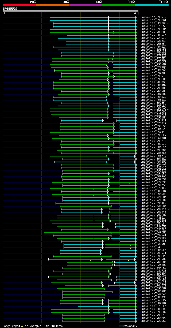
Task: Click the orange ~40% identity legend segment
Action: [x=52, y=5]
